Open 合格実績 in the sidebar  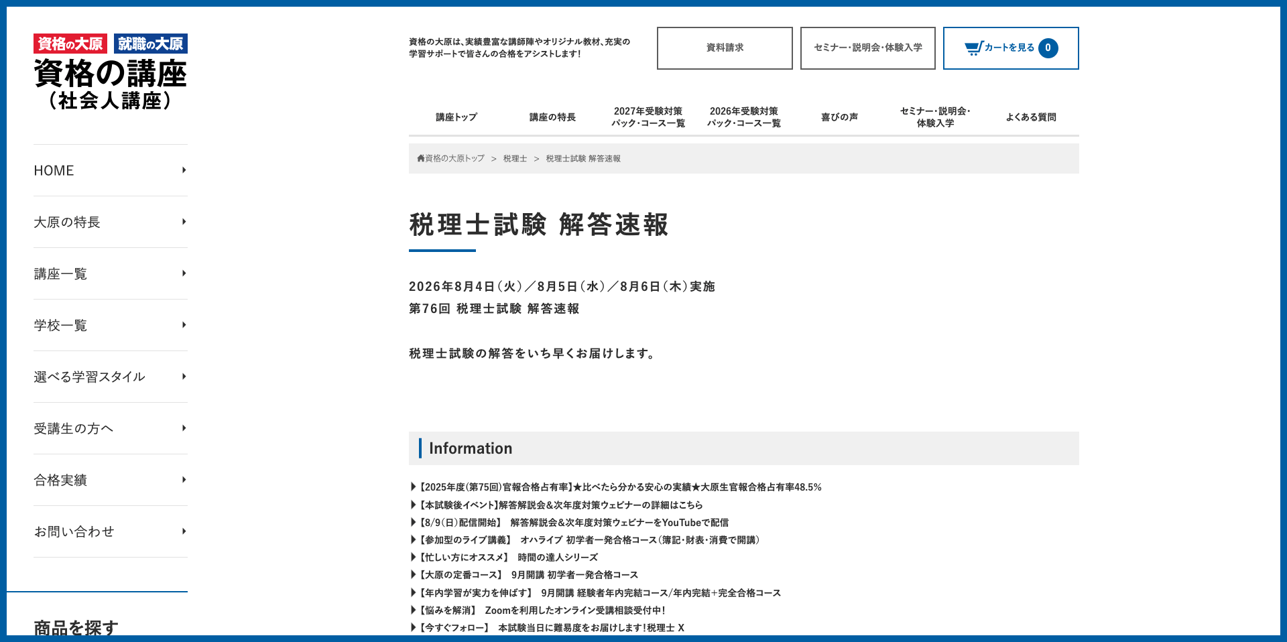(x=111, y=480)
